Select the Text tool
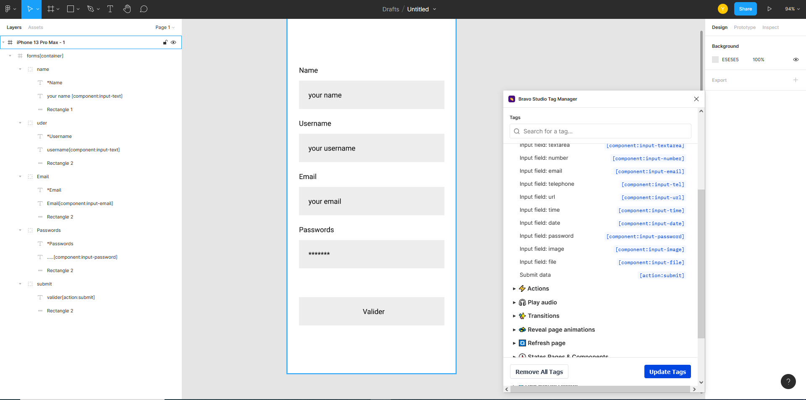 pos(110,9)
